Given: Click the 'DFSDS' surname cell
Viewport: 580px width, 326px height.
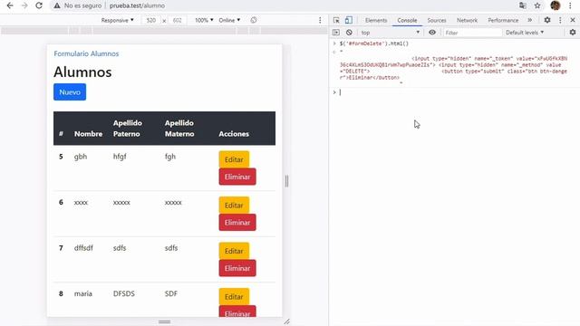Looking at the screenshot, I should (124, 293).
